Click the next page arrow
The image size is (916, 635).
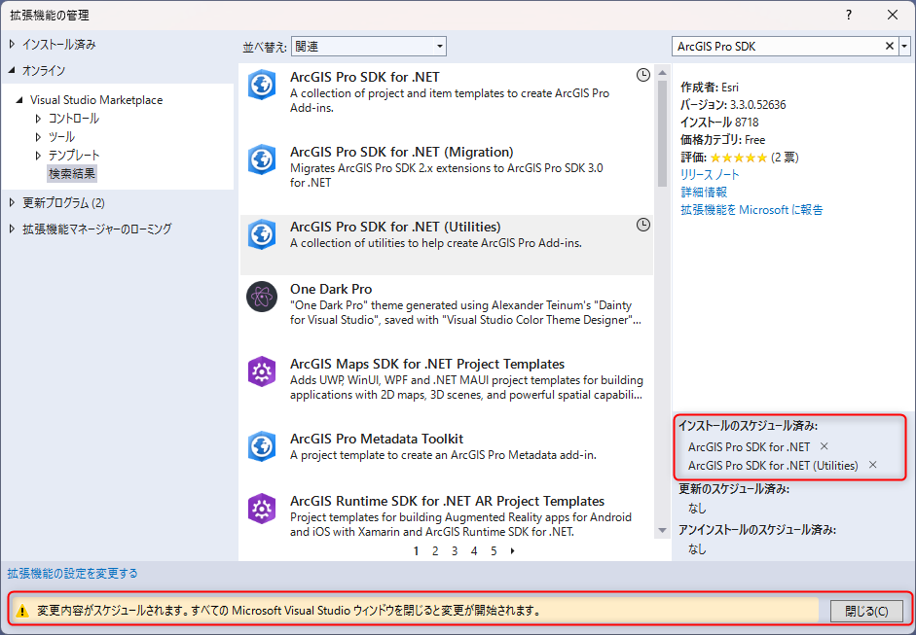pyautogui.click(x=512, y=551)
